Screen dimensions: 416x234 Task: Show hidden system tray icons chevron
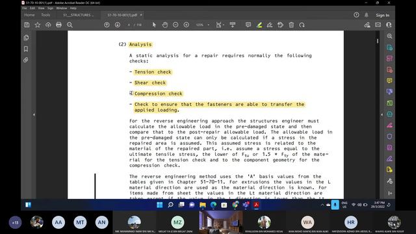(x=322, y=205)
